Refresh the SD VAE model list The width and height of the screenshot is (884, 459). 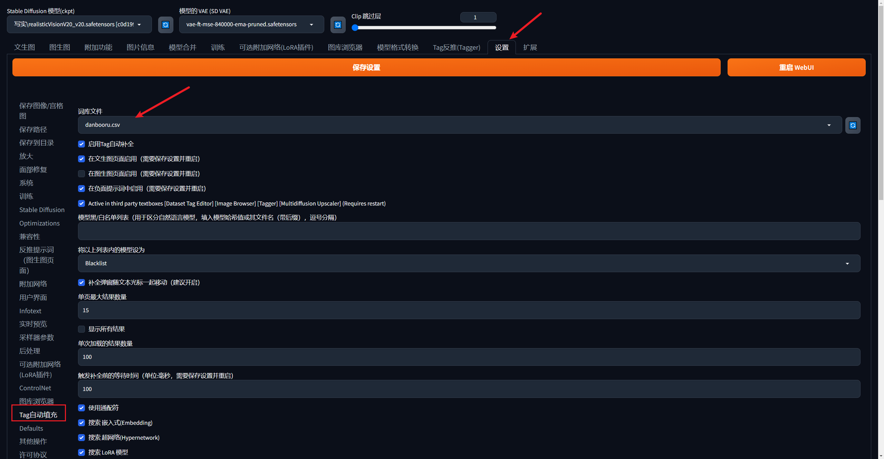tap(338, 25)
